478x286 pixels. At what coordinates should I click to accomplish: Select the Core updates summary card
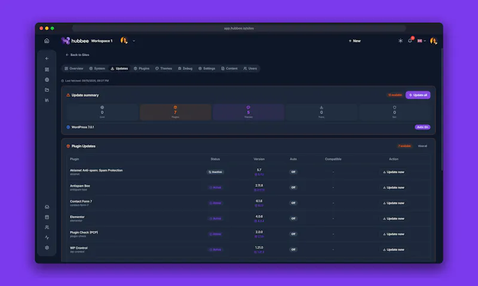point(102,112)
